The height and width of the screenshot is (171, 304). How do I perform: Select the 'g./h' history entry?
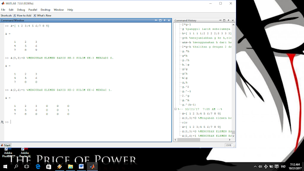186,60
